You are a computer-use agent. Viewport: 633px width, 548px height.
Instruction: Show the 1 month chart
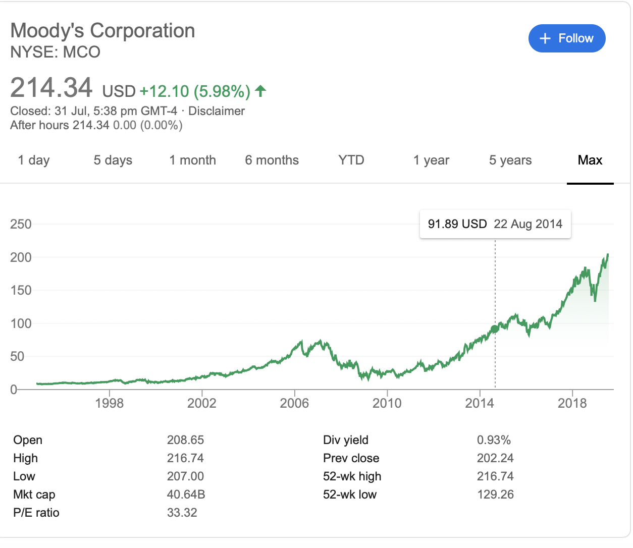pos(192,160)
